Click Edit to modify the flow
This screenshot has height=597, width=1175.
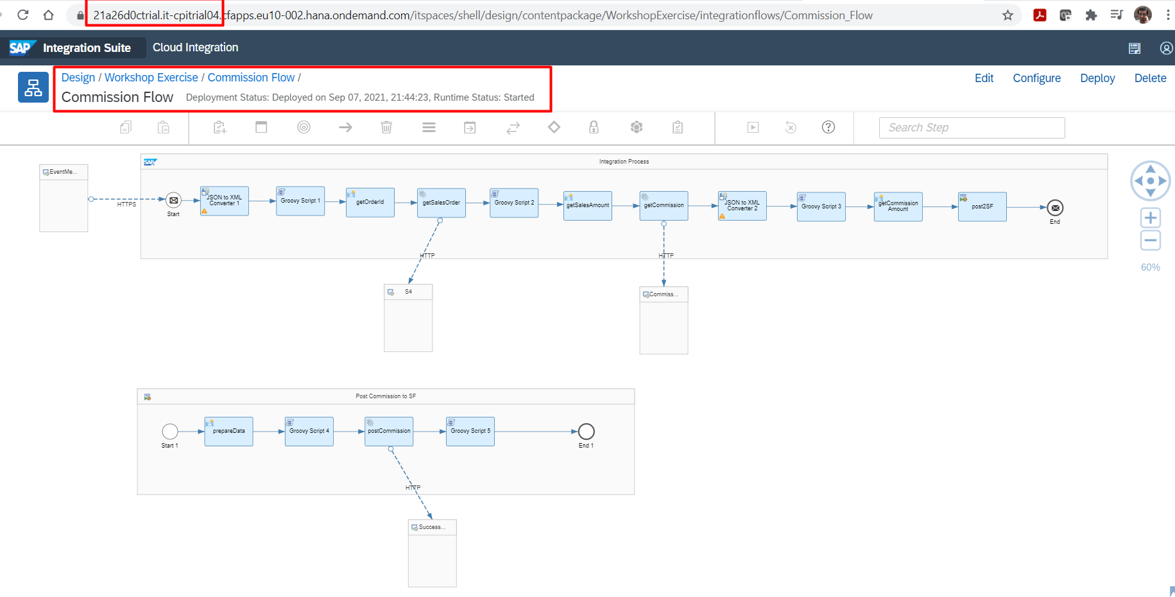point(984,78)
